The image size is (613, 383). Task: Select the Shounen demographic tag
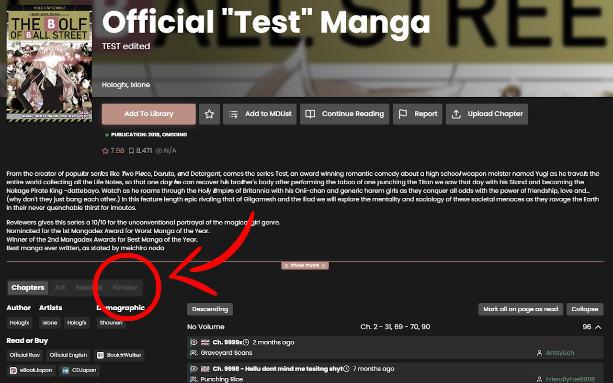[x=111, y=323]
